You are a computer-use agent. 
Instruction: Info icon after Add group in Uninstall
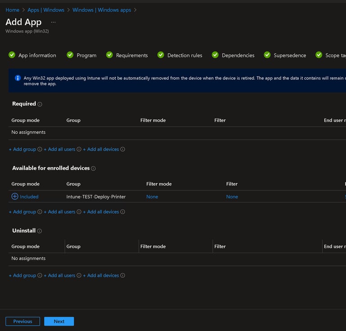pyautogui.click(x=40, y=276)
